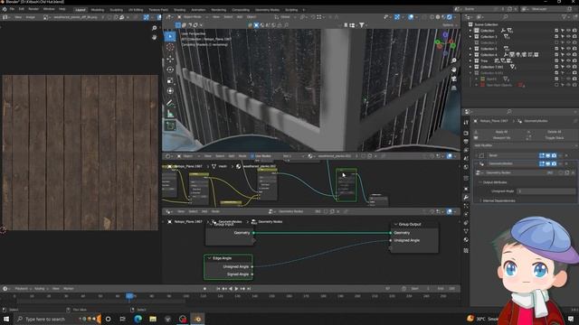Switch to the Modeling workspace tab
This screenshot has height=325, width=579.
[x=98, y=10]
